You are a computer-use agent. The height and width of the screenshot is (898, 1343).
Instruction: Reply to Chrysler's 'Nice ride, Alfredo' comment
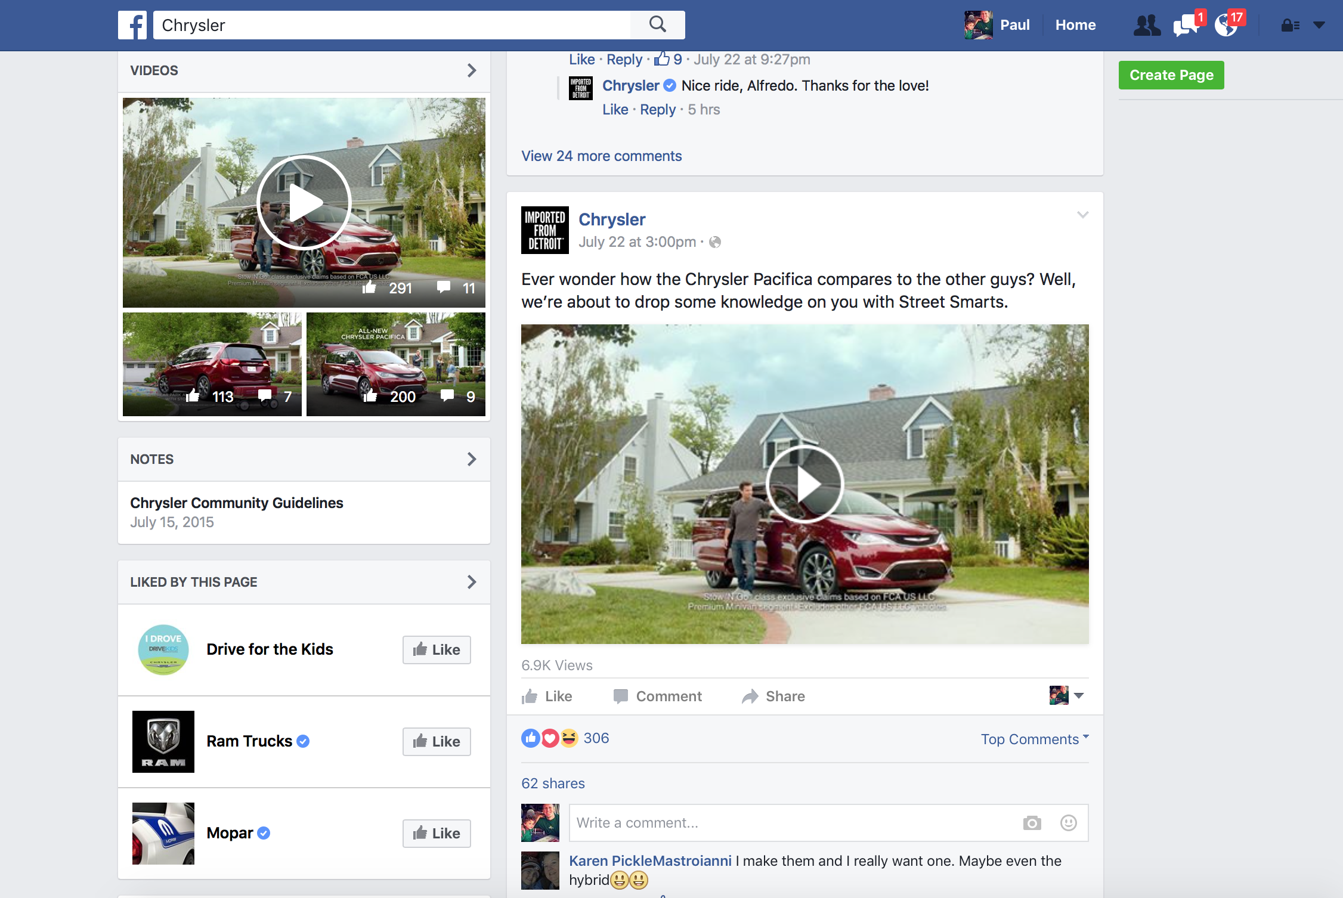[x=658, y=110]
